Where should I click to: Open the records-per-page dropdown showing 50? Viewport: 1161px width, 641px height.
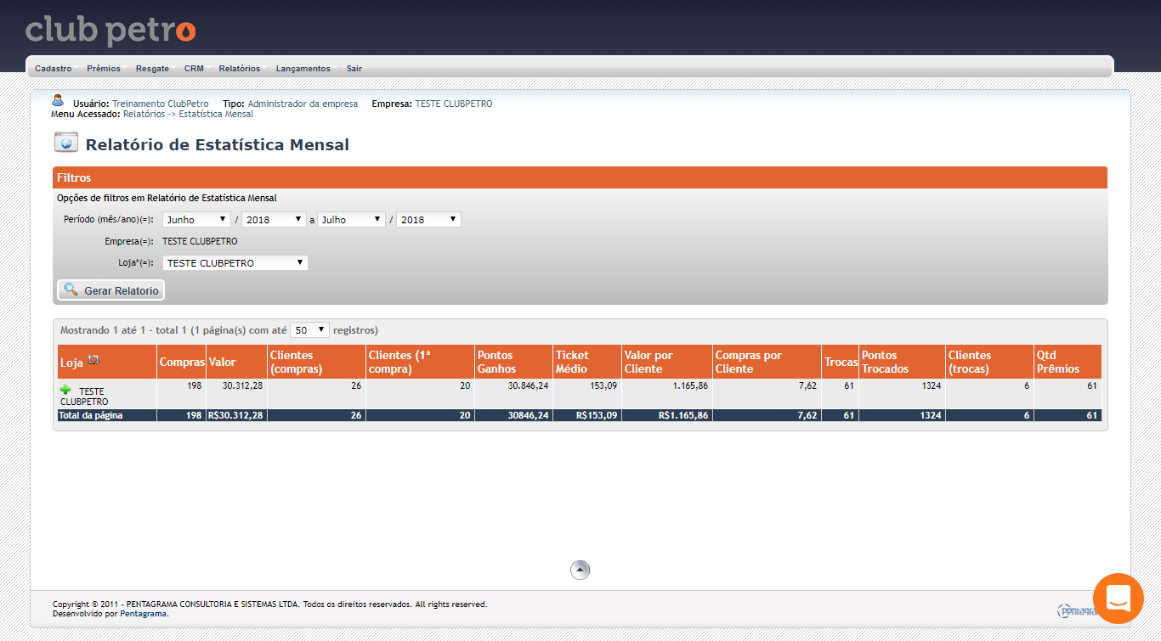point(309,329)
